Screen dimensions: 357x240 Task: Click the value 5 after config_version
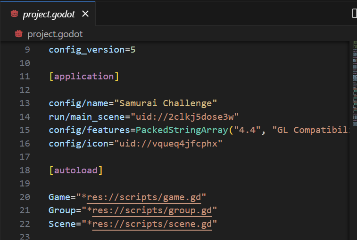tap(133, 50)
